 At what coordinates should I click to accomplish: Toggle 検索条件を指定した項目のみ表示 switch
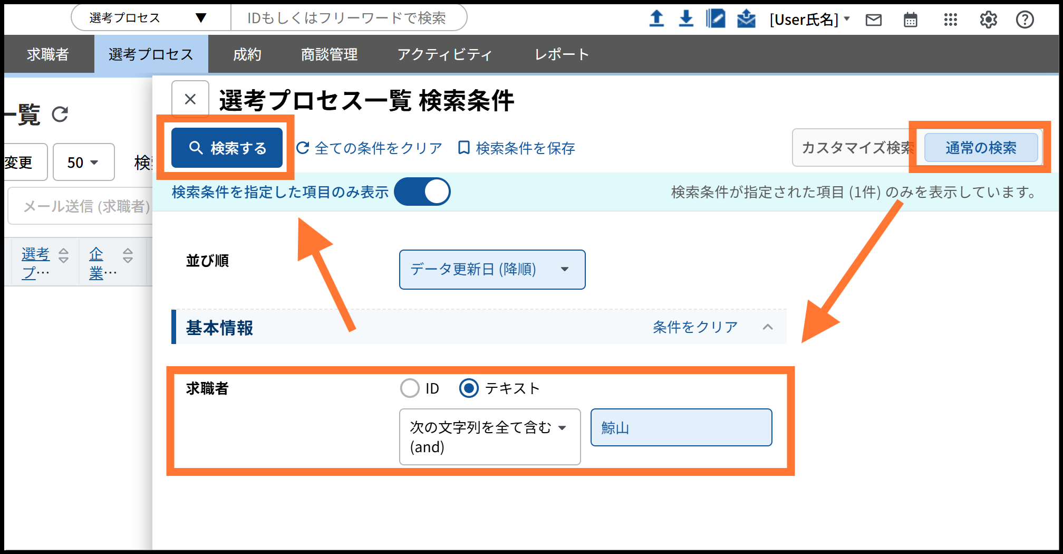point(422,192)
